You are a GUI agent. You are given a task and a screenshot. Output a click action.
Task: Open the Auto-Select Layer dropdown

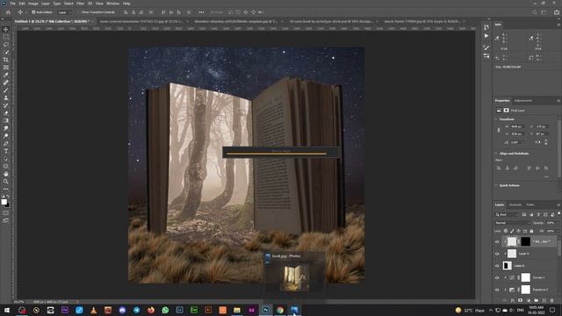(64, 12)
